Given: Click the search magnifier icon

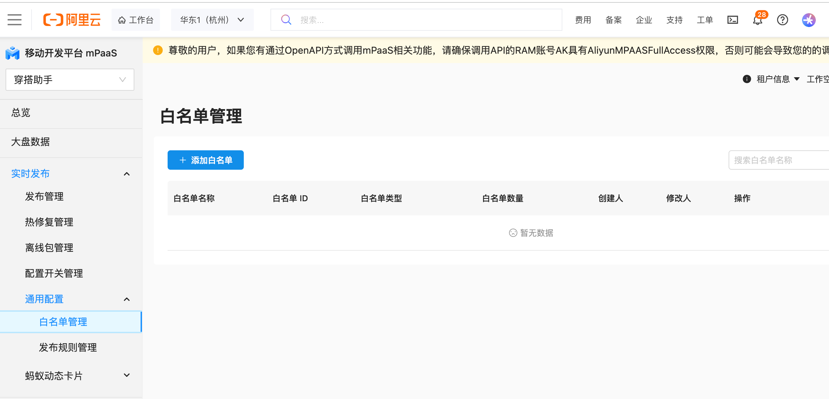Looking at the screenshot, I should (286, 20).
